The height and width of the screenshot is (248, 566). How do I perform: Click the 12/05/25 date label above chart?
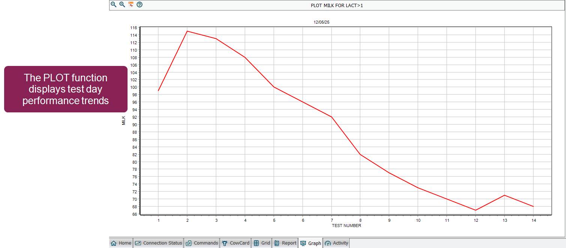(321, 22)
